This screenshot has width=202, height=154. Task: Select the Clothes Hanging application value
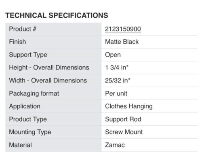129,106
